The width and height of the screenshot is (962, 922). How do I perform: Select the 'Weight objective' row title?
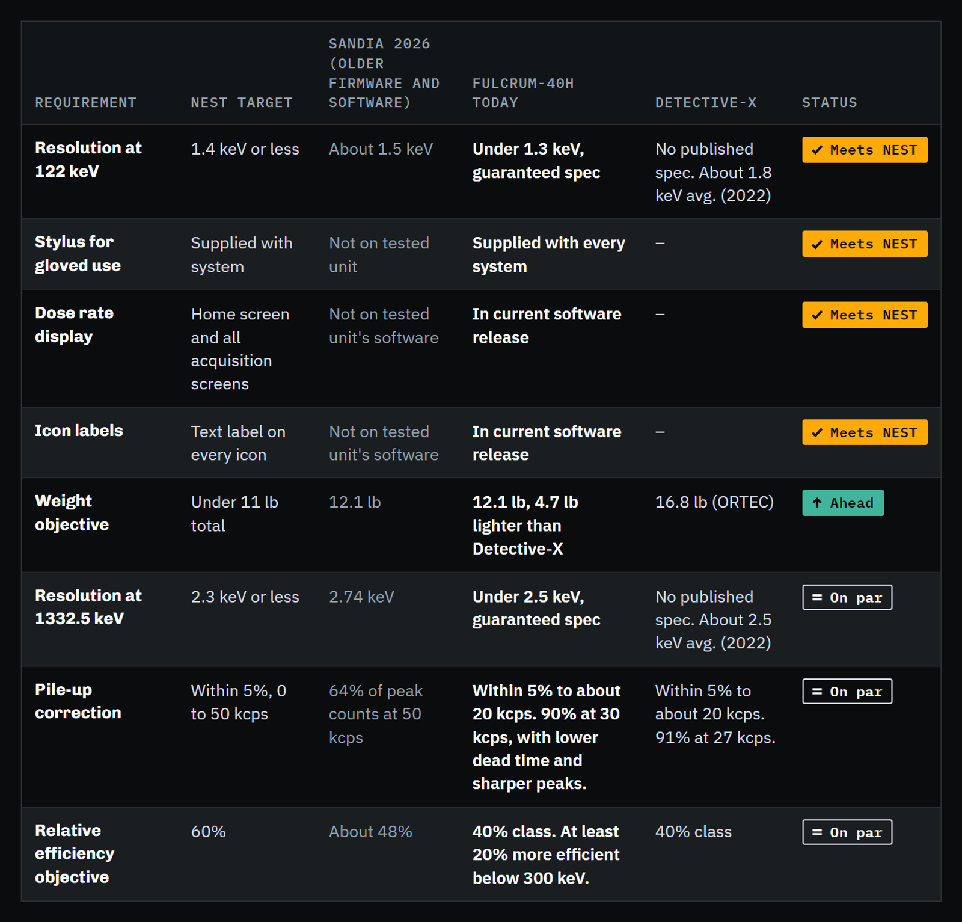click(72, 513)
